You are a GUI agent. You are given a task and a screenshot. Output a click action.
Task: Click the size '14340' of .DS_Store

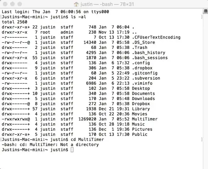coord(90,42)
